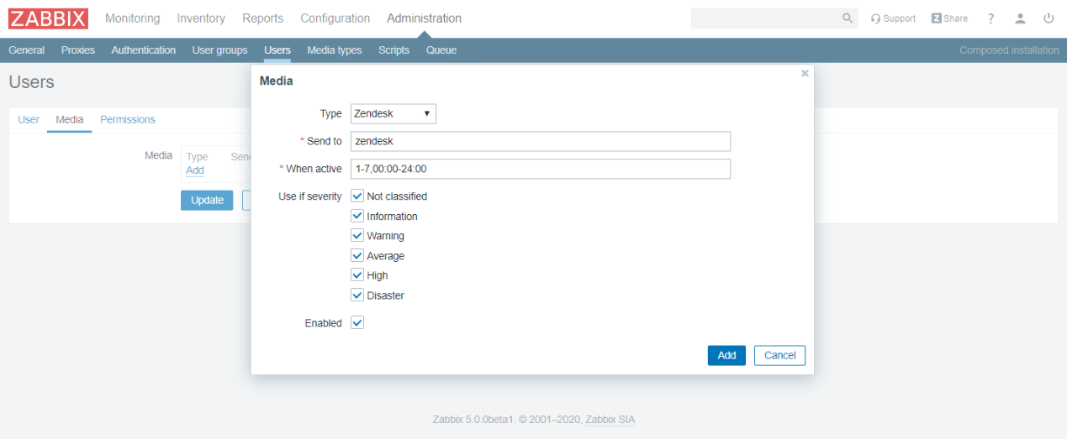Uncheck the Not classified severity
The height and width of the screenshot is (439, 1067).
(357, 196)
